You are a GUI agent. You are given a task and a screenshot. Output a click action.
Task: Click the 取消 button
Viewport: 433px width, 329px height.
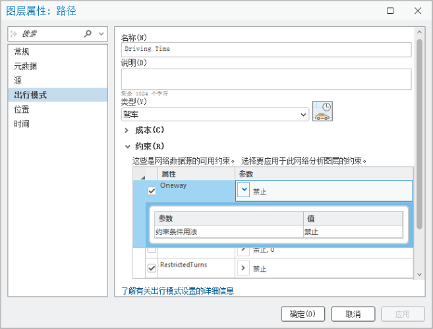353,314
